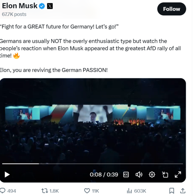Click the 0:08 / 0:39 video timestamp
Viewport: 196px width, 196px height.
coord(104,174)
